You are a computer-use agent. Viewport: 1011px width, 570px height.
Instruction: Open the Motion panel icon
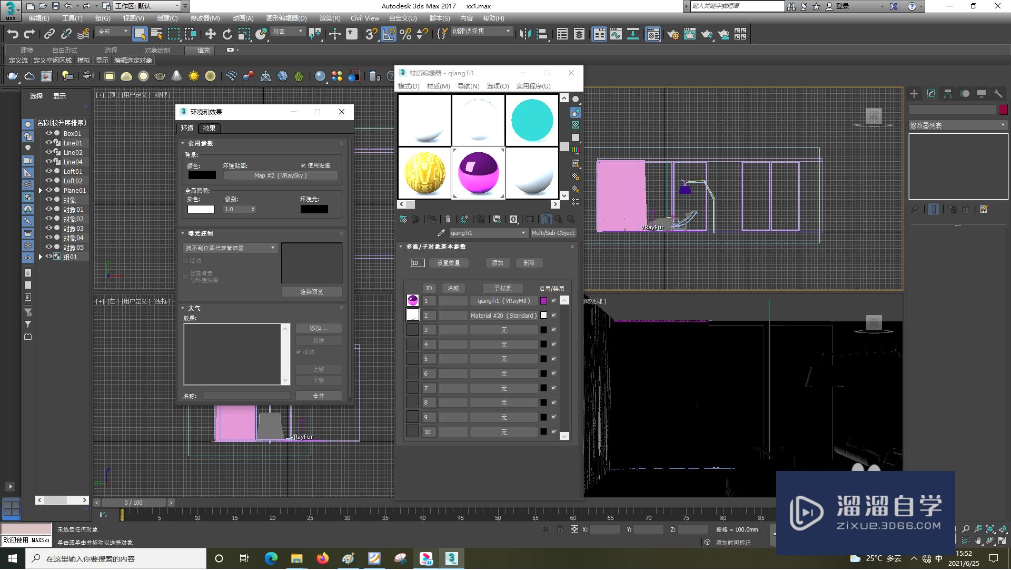[965, 94]
